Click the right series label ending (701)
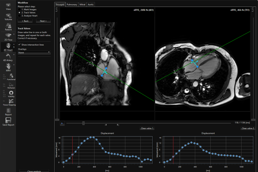Screen dimensions: 258x172 [240, 10]
